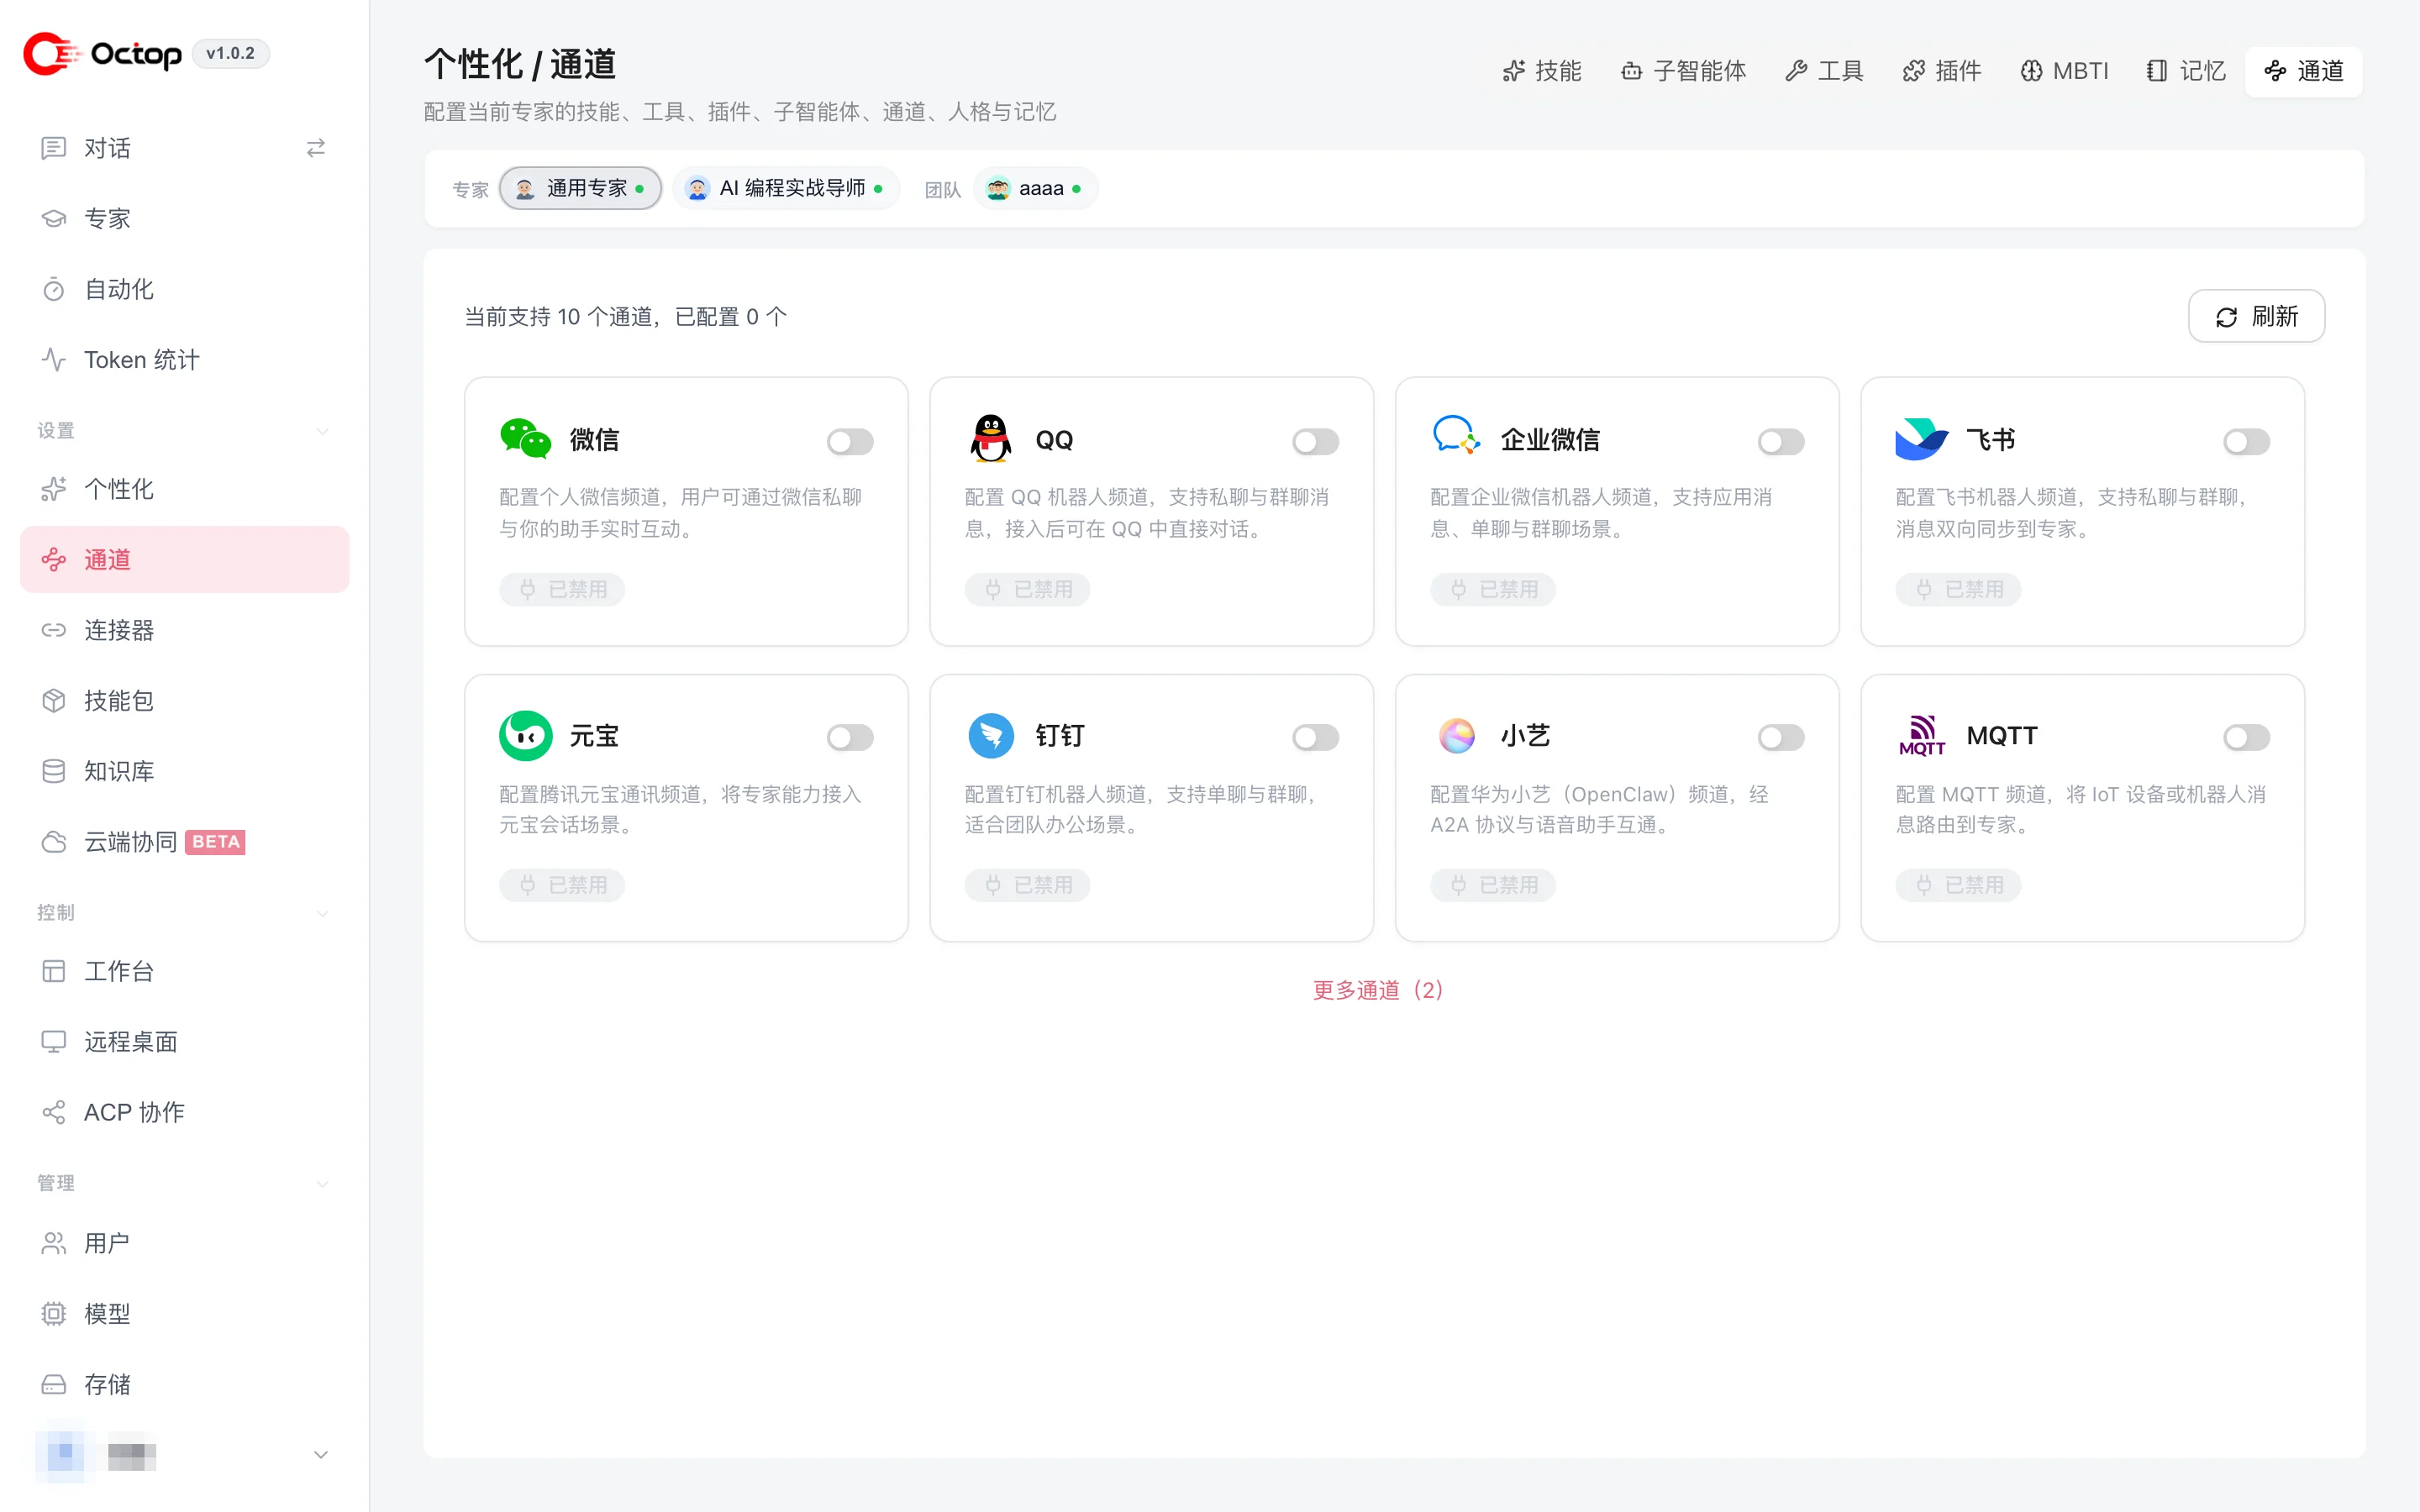Select the 通道 tab at top
Screen dimensions: 2420x1512
(2304, 71)
